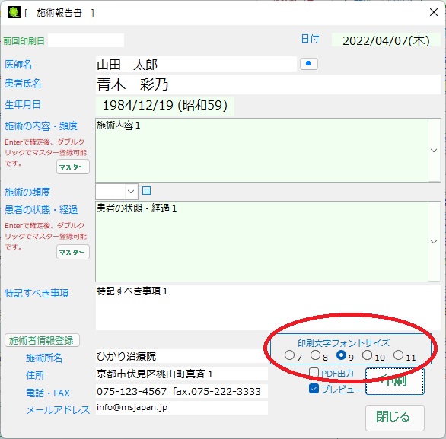
Task: Open マスター for 施術の内容・頻度
Action: [x=73, y=167]
